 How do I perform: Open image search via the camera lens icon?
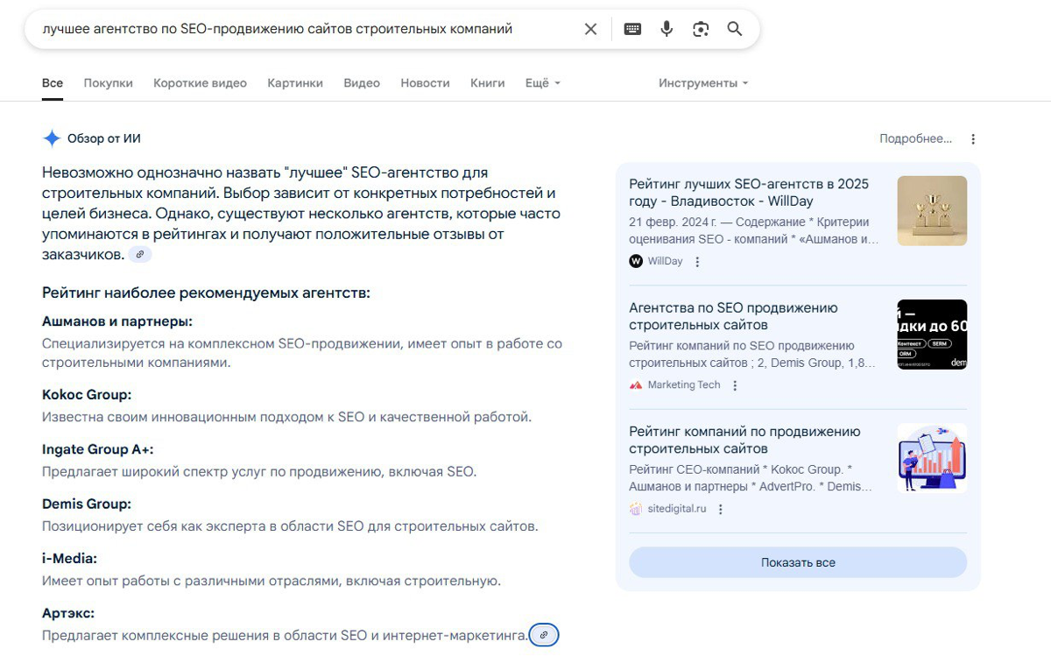point(701,29)
